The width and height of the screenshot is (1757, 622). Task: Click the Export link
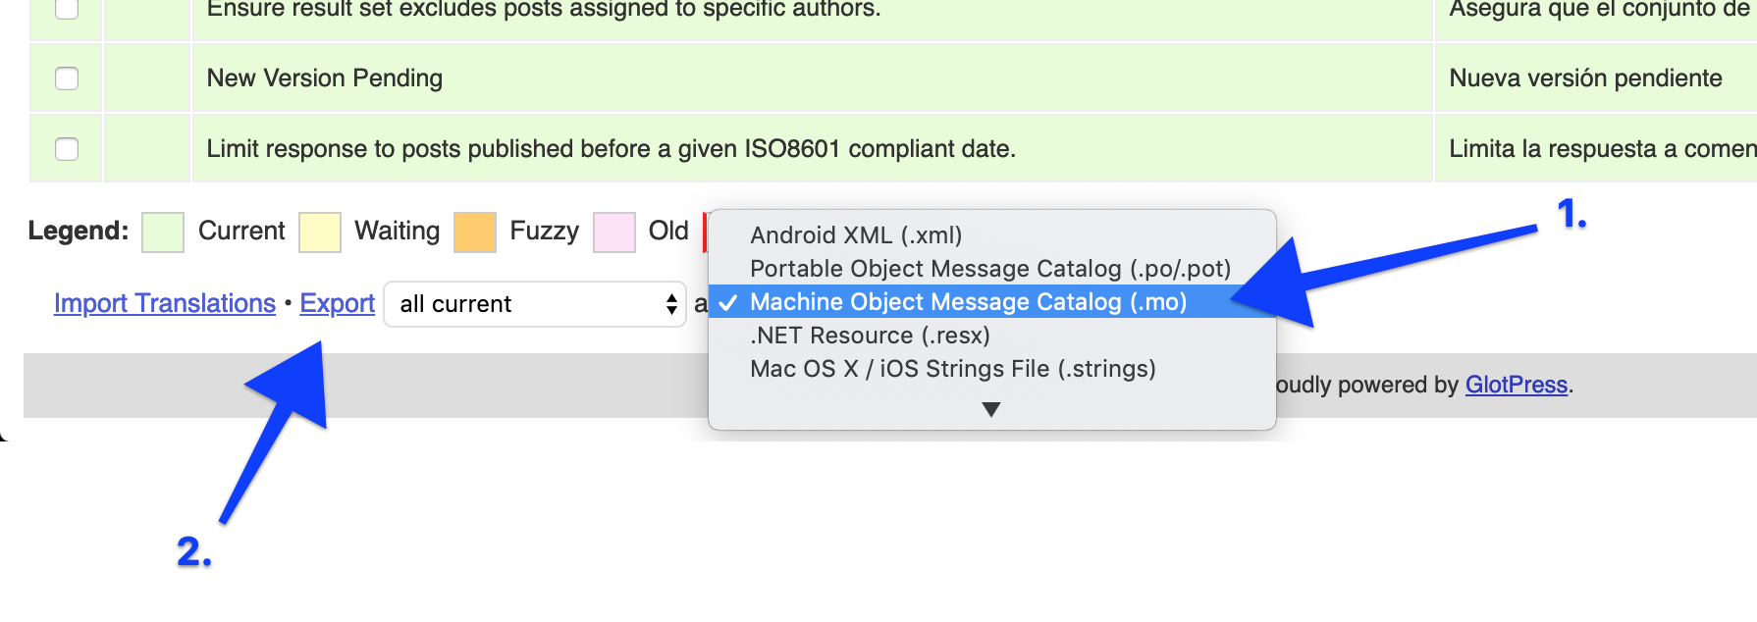tap(337, 304)
